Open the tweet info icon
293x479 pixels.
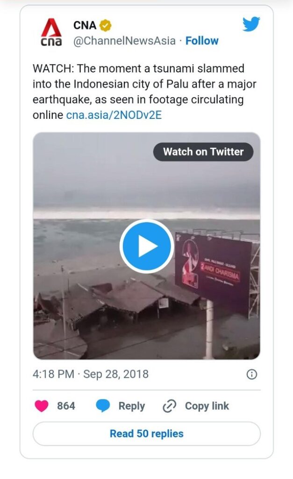point(251,374)
